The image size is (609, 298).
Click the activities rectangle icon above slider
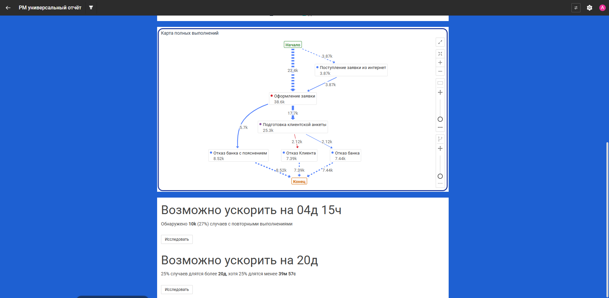pyautogui.click(x=440, y=83)
